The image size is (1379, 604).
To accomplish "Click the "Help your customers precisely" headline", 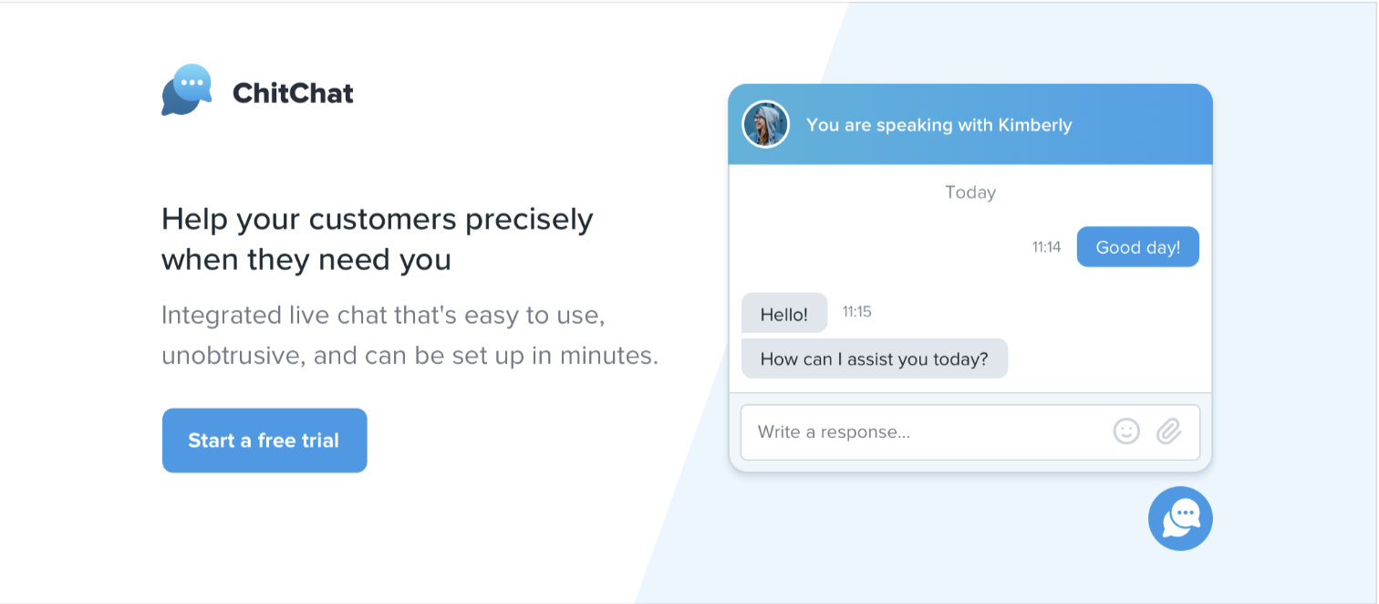I will click(x=377, y=220).
